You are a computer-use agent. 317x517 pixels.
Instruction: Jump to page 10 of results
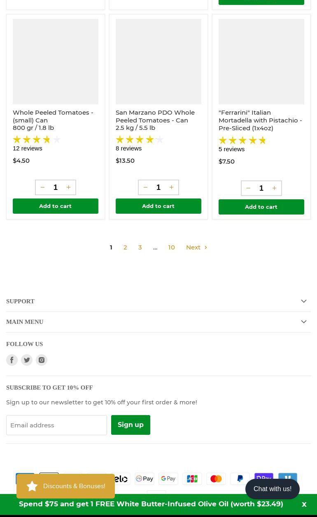(x=171, y=247)
